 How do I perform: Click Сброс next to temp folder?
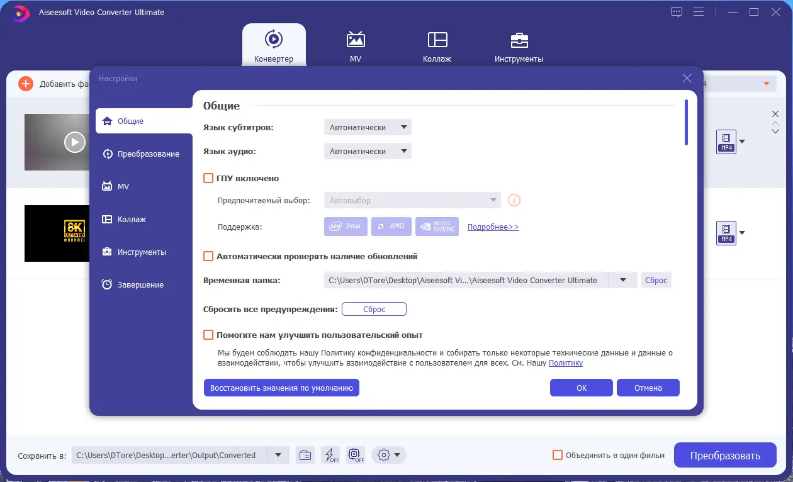pos(656,280)
